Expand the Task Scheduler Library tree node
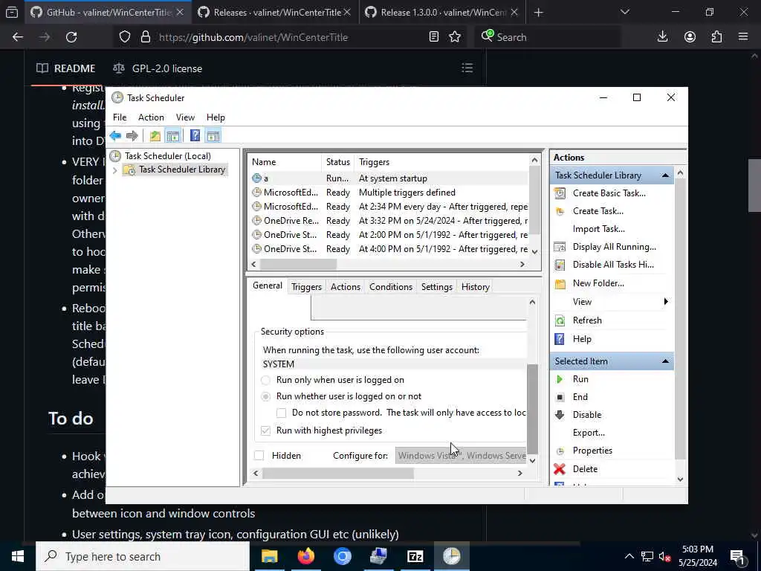 click(x=115, y=170)
